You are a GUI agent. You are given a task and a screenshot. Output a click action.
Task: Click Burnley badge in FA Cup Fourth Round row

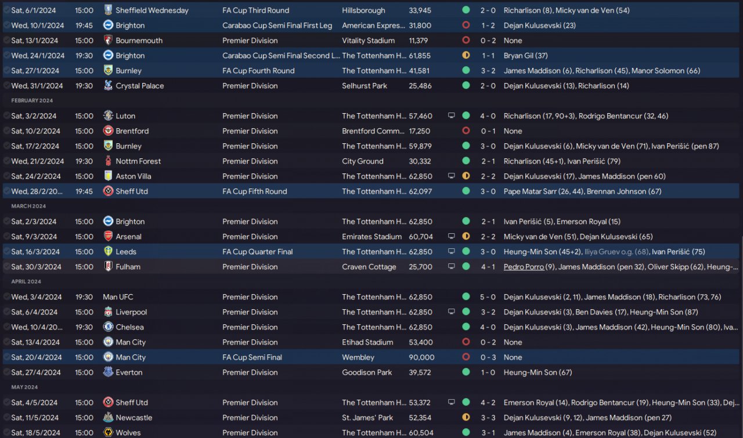pyautogui.click(x=108, y=71)
